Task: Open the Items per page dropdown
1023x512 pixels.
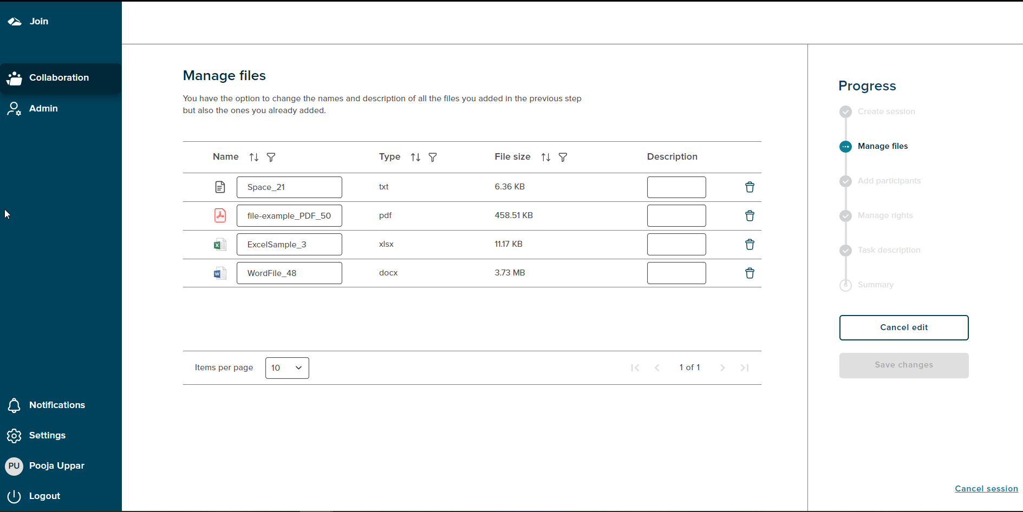Action: 287,368
